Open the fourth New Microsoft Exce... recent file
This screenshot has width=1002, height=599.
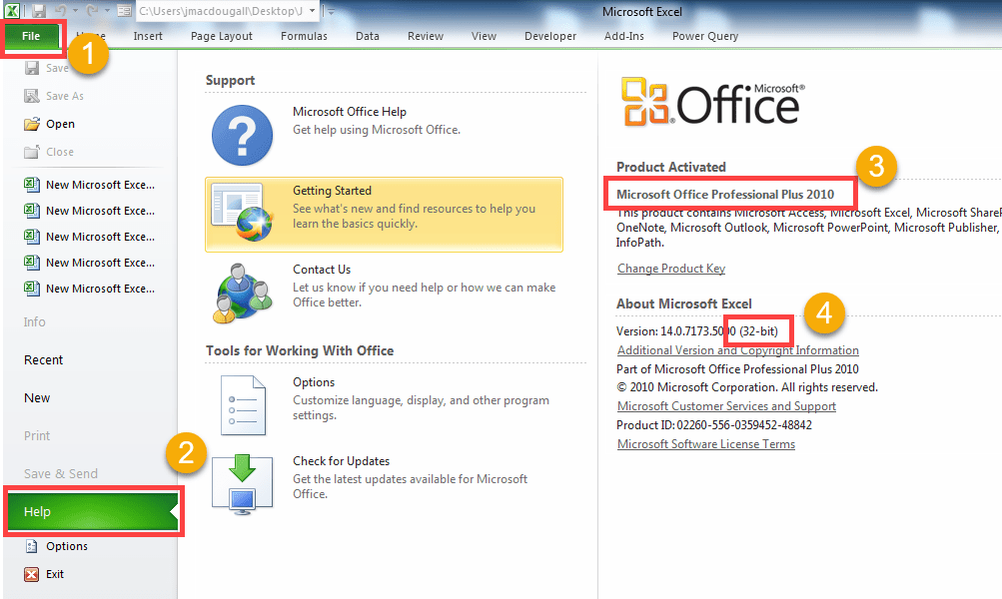tap(90, 263)
